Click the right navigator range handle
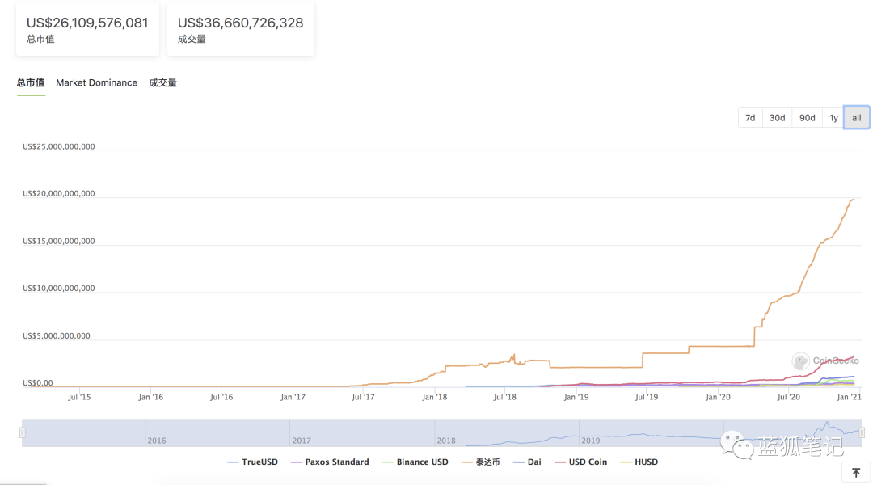Image resolution: width=873 pixels, height=485 pixels. [x=862, y=432]
